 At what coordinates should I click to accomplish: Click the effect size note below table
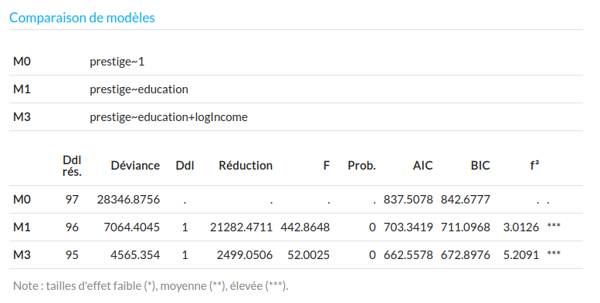[151, 286]
